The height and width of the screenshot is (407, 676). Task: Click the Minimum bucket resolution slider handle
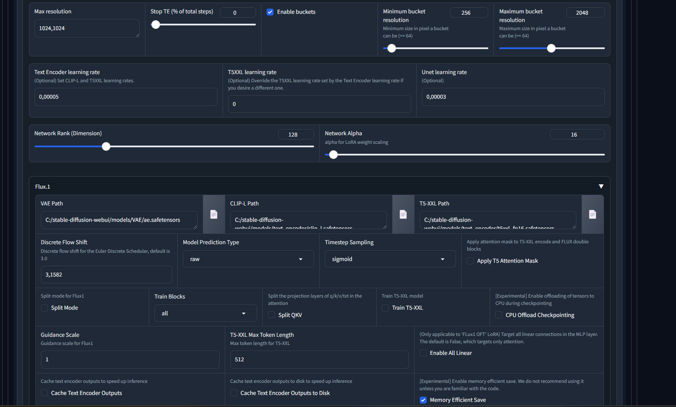pos(392,48)
